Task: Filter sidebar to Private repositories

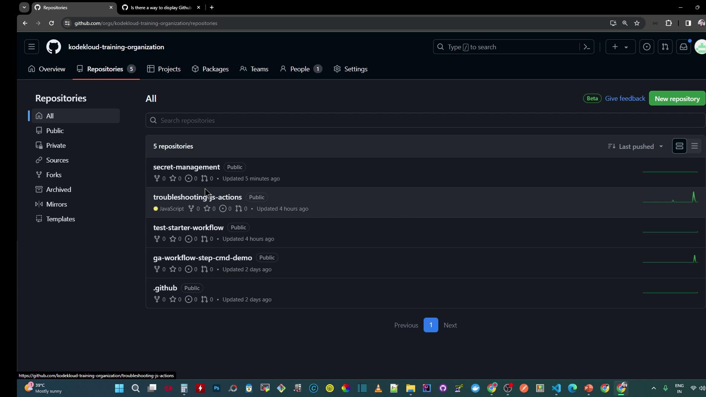Action: 56,146
